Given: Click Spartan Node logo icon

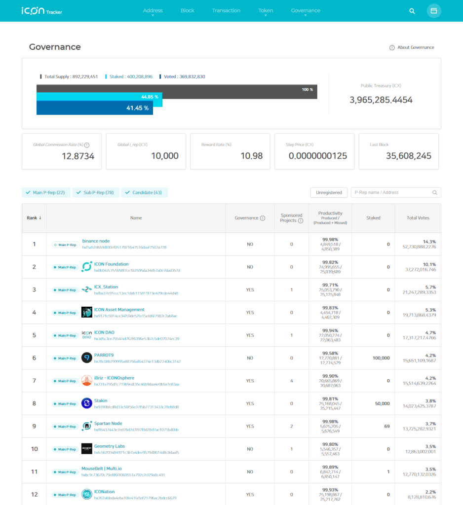Looking at the screenshot, I should pos(87,426).
